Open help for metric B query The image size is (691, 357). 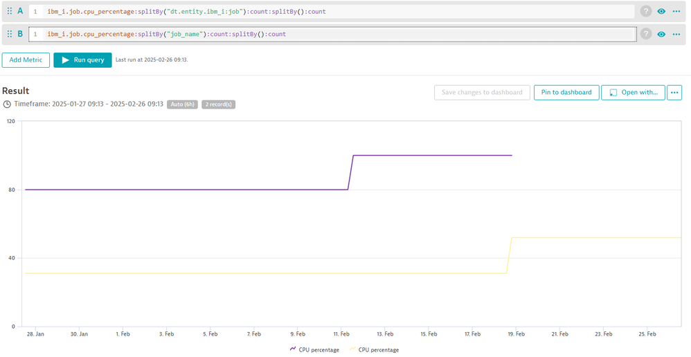pos(646,34)
